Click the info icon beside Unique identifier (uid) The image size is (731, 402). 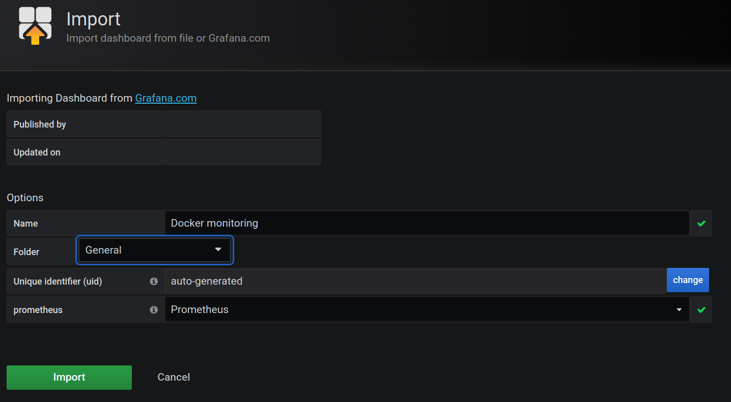click(154, 281)
